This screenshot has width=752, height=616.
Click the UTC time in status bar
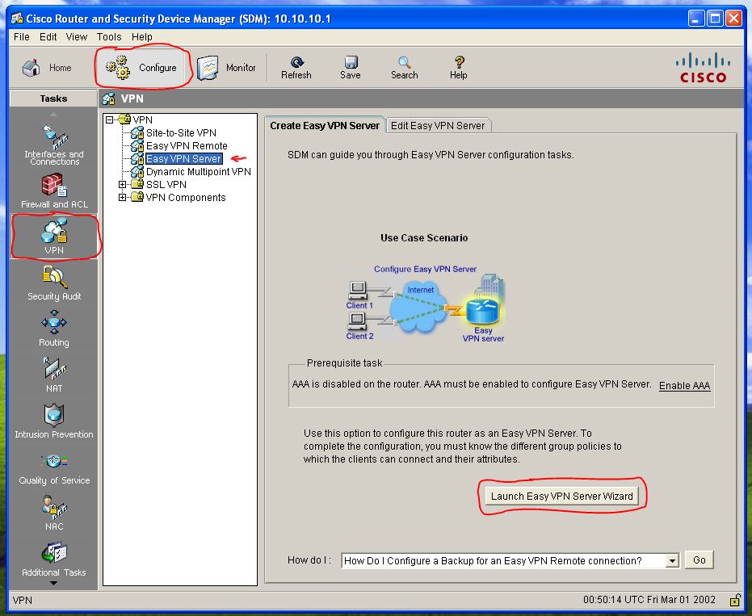click(649, 600)
